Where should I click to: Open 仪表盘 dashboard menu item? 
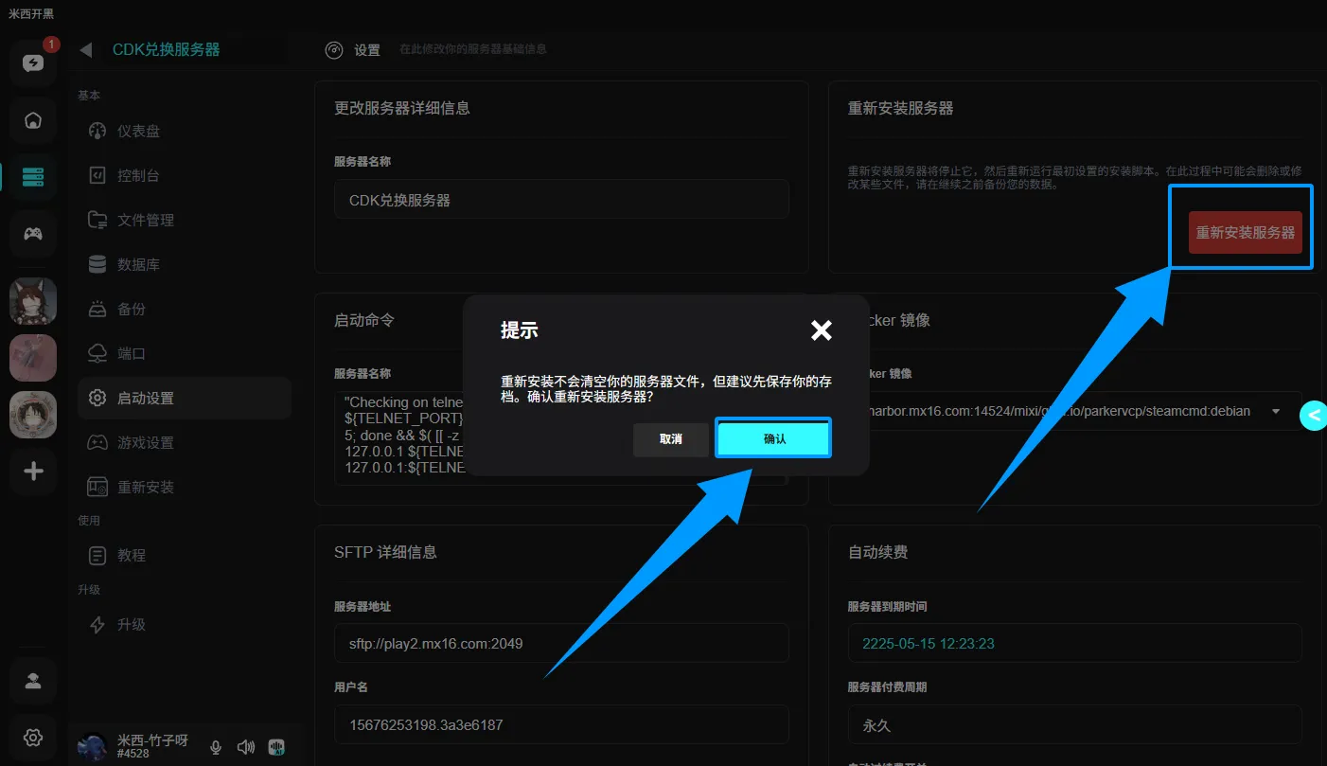coord(185,131)
